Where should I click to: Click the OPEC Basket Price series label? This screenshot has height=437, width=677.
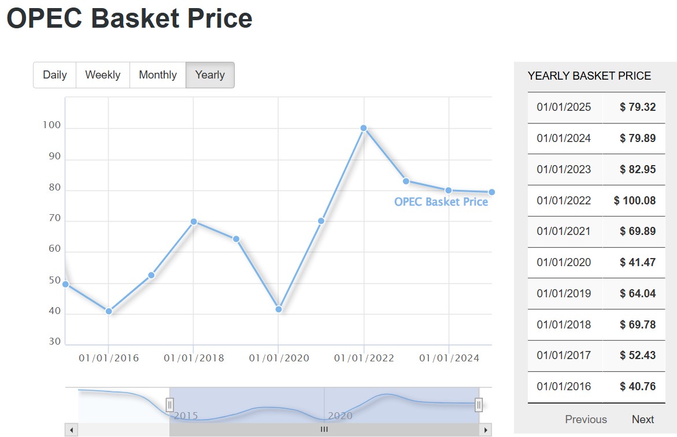click(x=441, y=202)
